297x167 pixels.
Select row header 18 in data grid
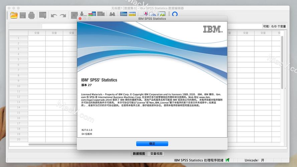coord(19,129)
